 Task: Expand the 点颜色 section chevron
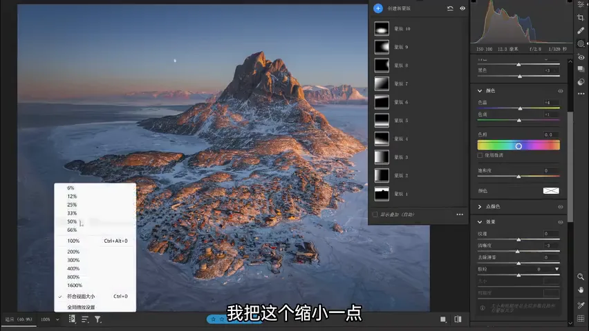click(x=480, y=207)
